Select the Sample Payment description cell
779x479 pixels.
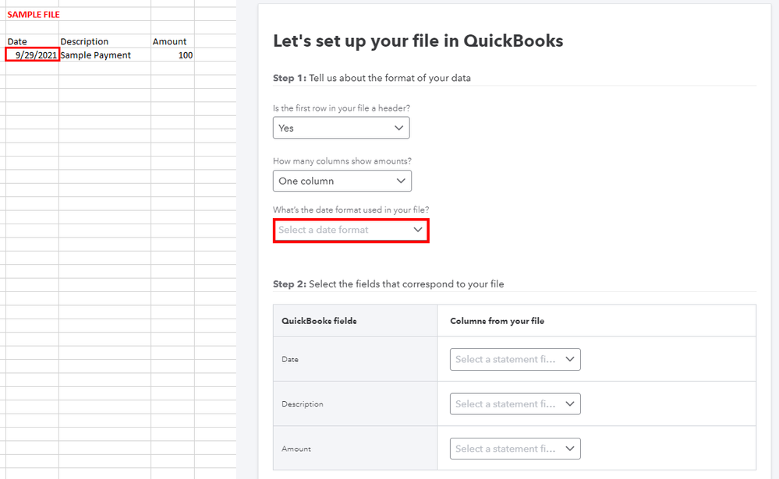[x=96, y=55]
